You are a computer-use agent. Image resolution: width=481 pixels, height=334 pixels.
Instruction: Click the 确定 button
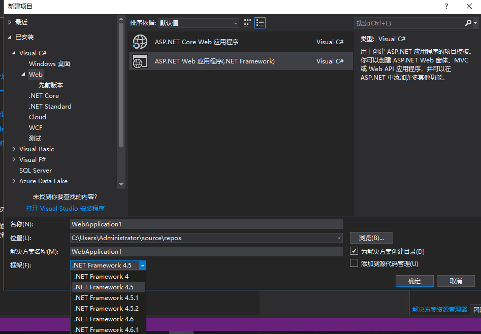[414, 281]
